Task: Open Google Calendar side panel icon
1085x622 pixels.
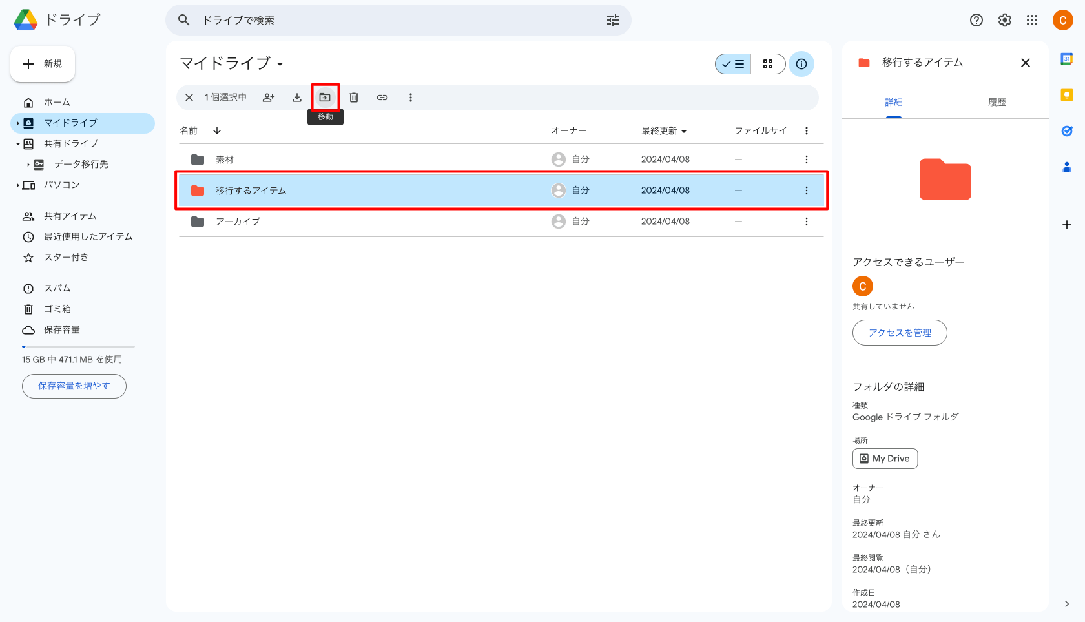Action: [1067, 59]
